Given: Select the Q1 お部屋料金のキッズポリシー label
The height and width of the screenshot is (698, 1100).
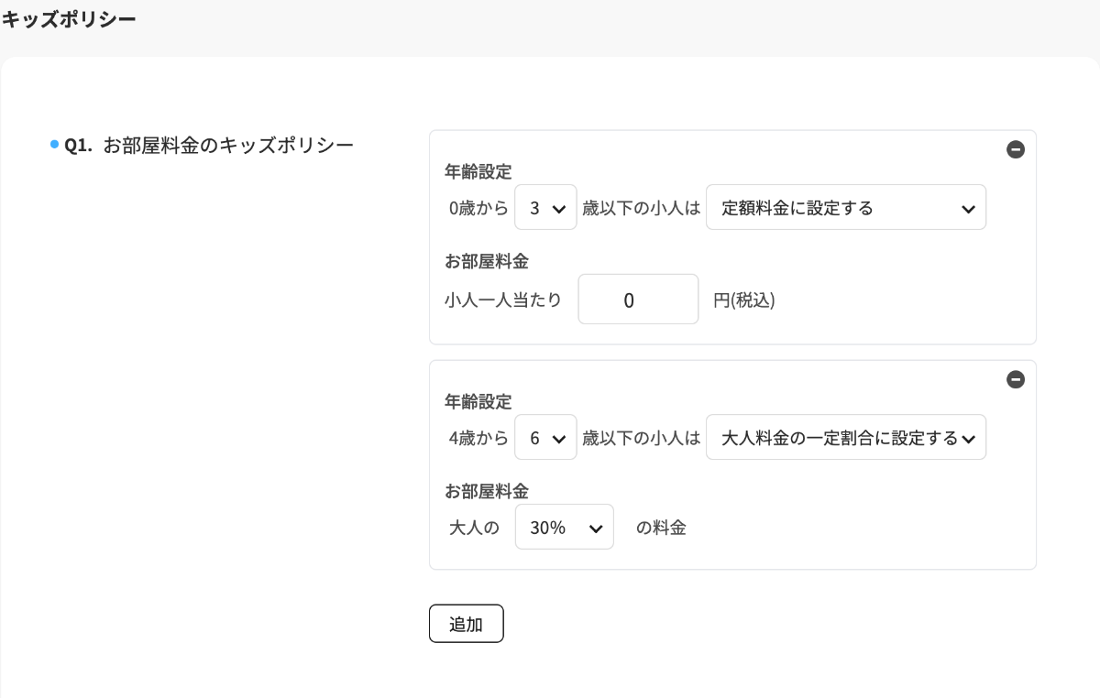Looking at the screenshot, I should (209, 145).
